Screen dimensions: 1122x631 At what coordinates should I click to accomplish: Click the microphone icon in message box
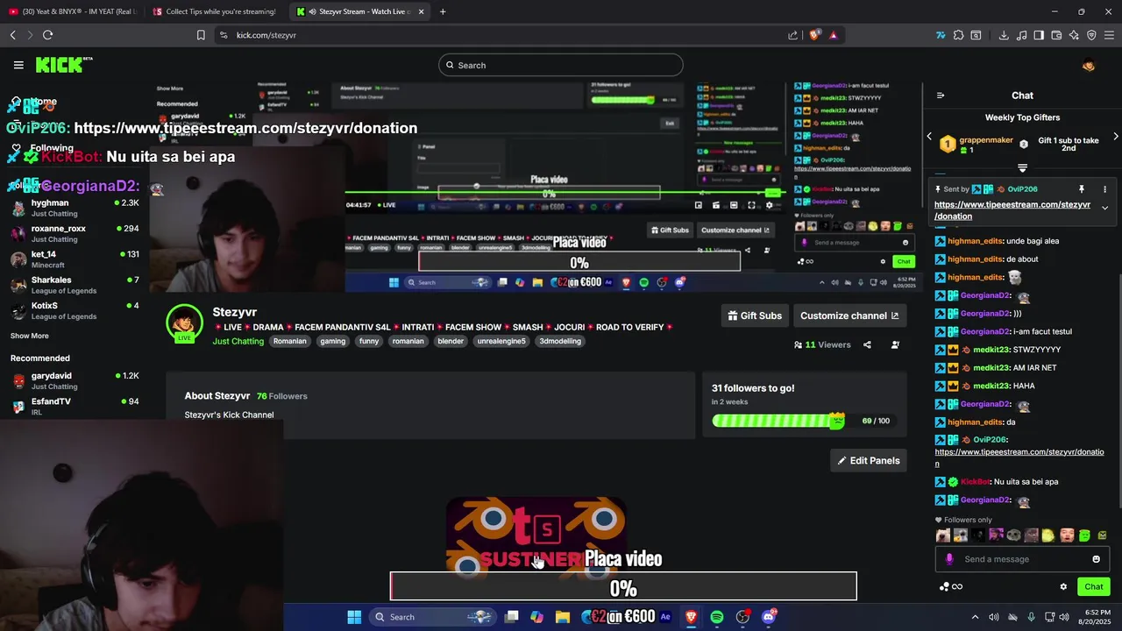949,559
